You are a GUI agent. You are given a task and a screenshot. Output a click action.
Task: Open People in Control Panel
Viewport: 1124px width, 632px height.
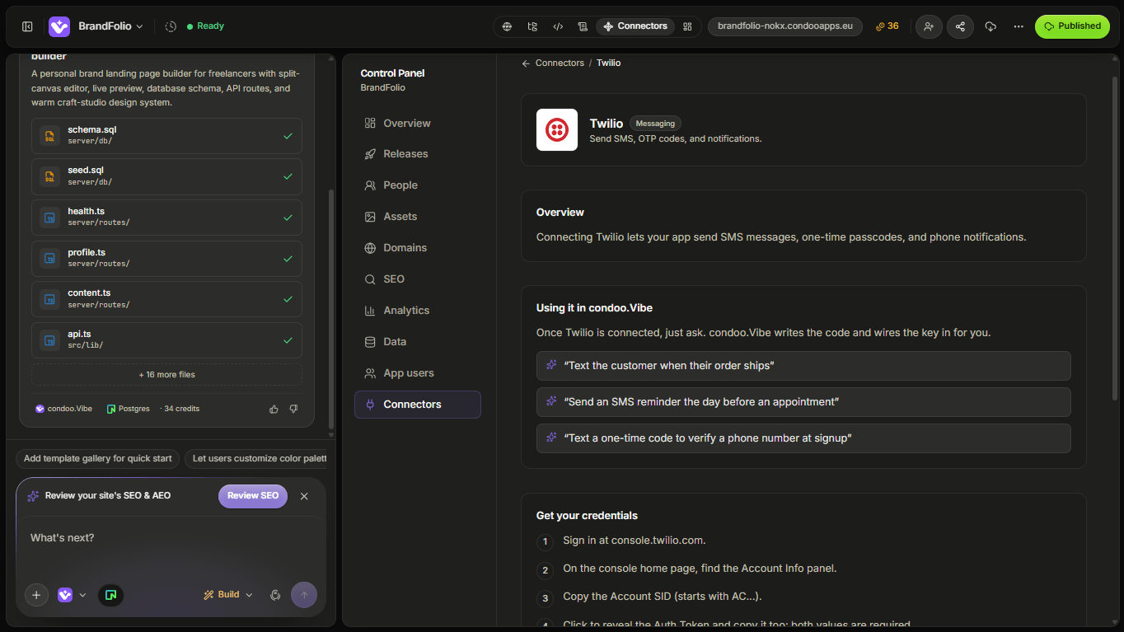click(418, 185)
